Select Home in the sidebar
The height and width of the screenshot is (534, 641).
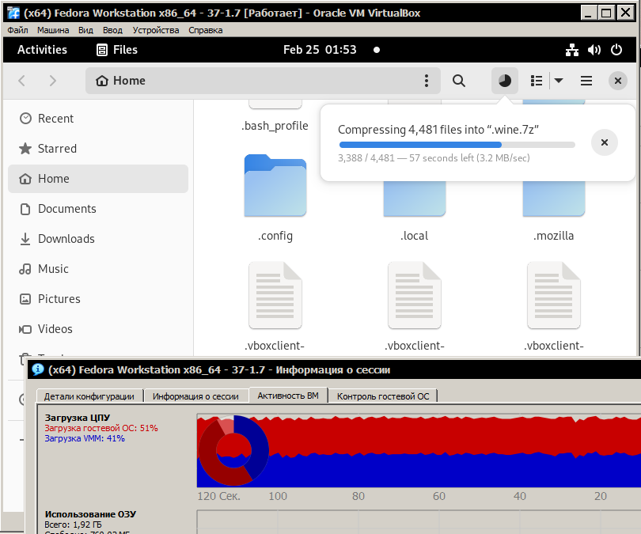98,179
